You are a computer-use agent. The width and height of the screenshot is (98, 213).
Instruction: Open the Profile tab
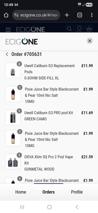pos(77,192)
